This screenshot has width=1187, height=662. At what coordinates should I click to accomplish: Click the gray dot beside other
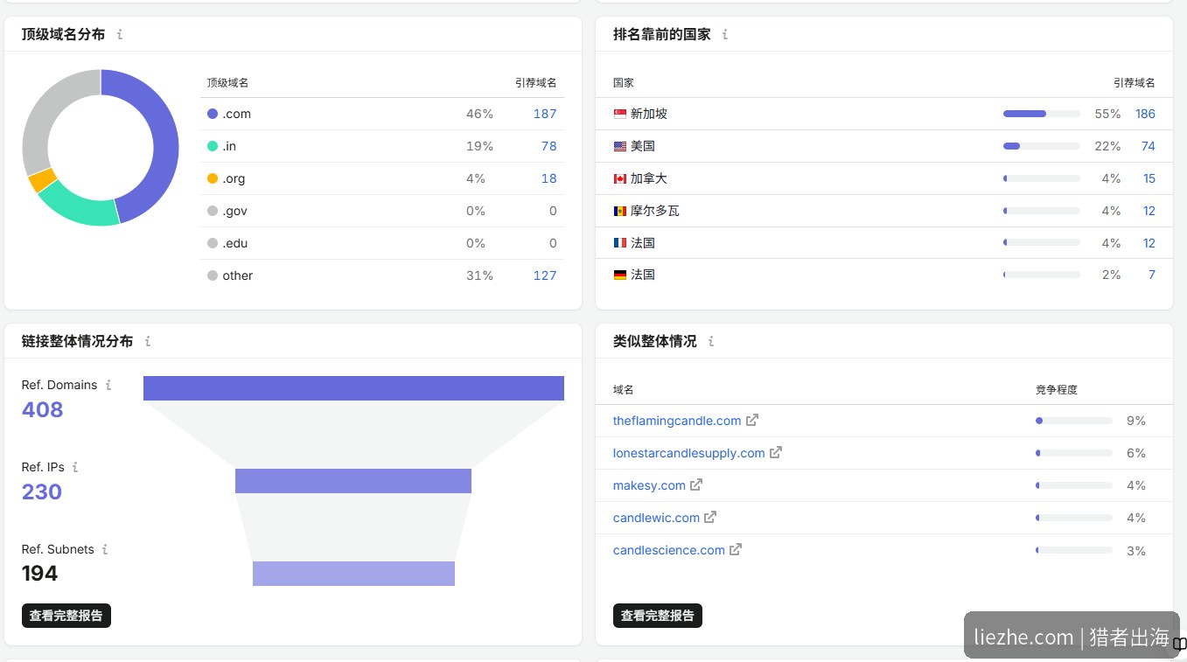[x=213, y=275]
